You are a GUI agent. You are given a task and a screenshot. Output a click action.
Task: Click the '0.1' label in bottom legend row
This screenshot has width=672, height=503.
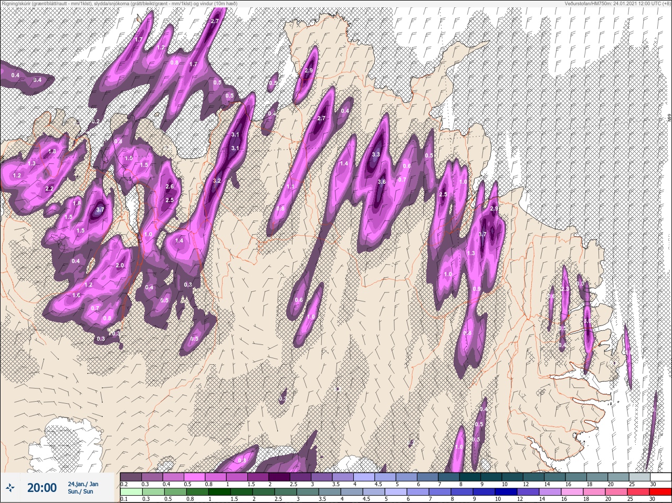[124, 499]
